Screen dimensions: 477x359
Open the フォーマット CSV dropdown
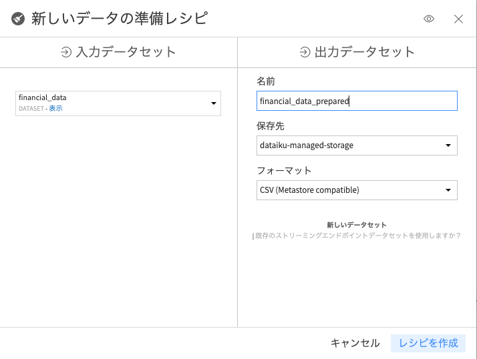[357, 190]
